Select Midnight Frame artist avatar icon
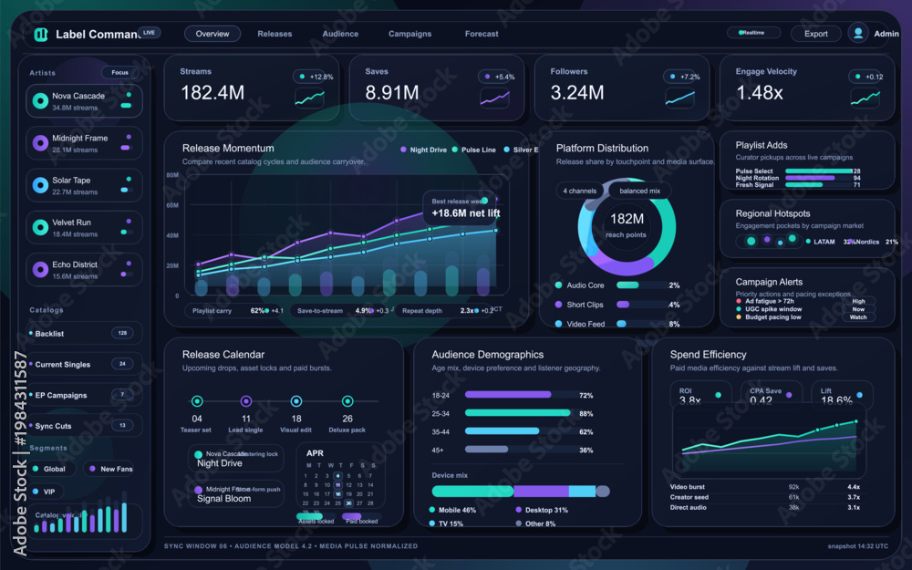 [40, 143]
